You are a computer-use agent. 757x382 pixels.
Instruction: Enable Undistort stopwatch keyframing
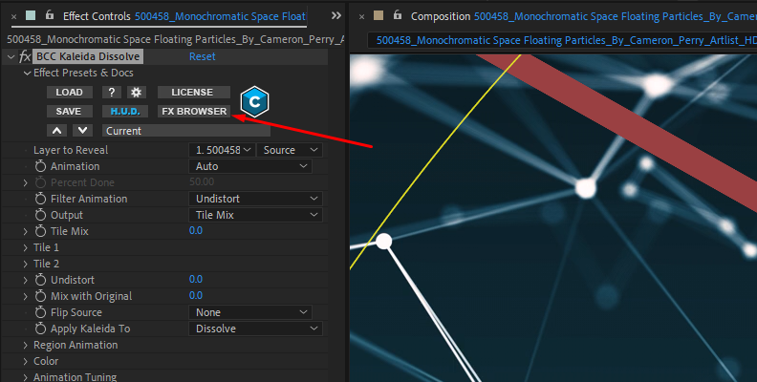(x=40, y=280)
